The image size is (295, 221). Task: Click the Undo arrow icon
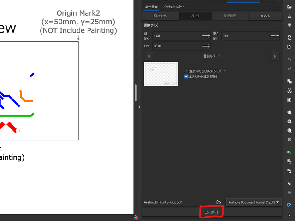tap(289, 59)
